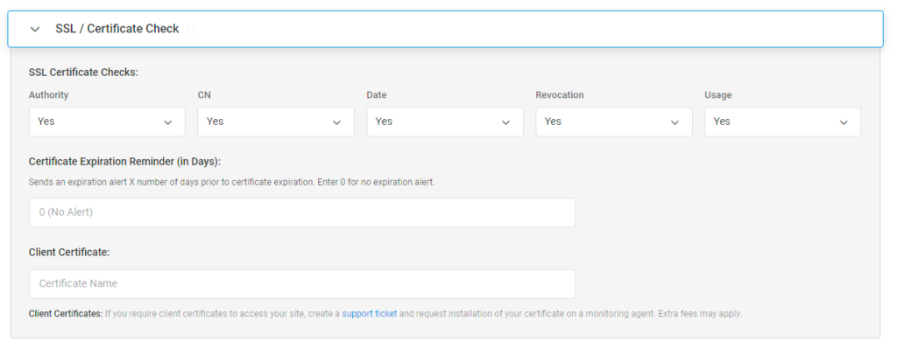Open the Date dropdown field
The width and height of the screenshot is (897, 348).
(x=445, y=122)
